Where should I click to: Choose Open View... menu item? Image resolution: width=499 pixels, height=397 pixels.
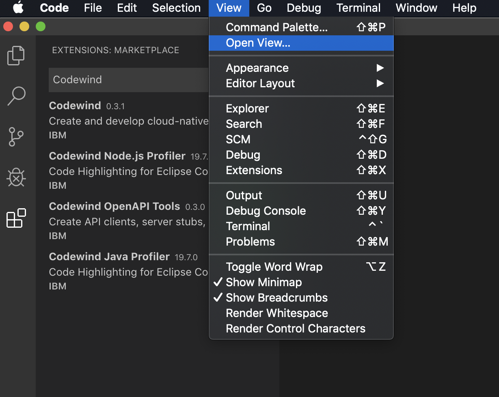tap(301, 43)
